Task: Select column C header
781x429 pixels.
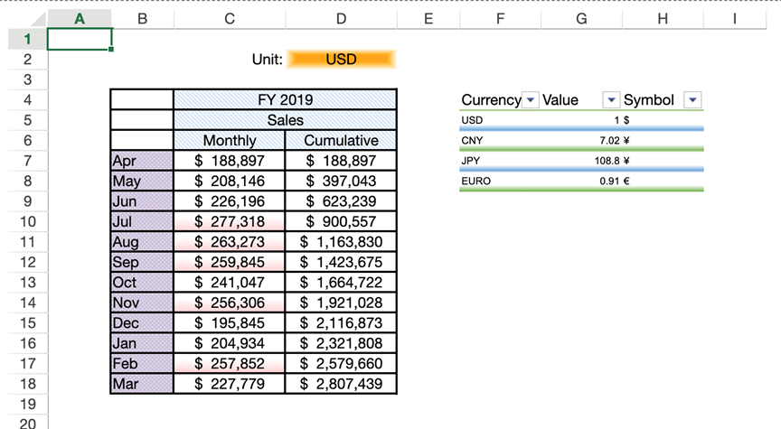Action: pos(229,19)
